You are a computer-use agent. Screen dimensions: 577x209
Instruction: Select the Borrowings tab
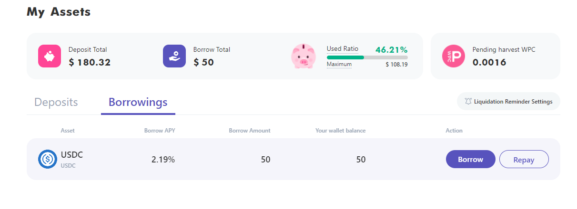[138, 102]
